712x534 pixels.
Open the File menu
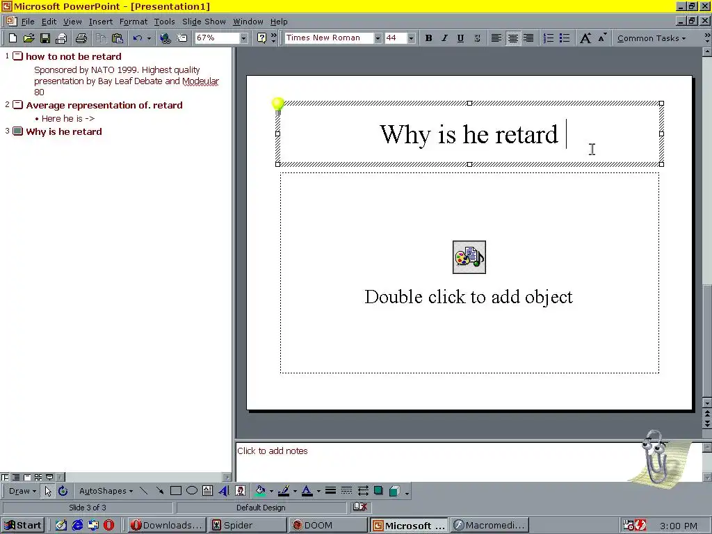pyautogui.click(x=28, y=22)
